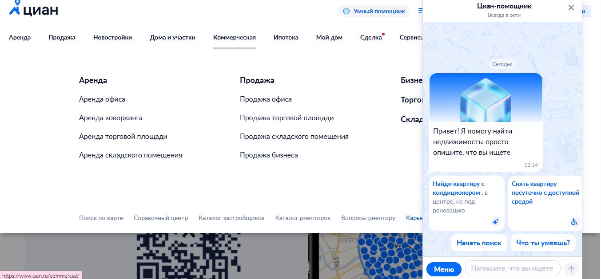Click the QR code image

pos(188,256)
